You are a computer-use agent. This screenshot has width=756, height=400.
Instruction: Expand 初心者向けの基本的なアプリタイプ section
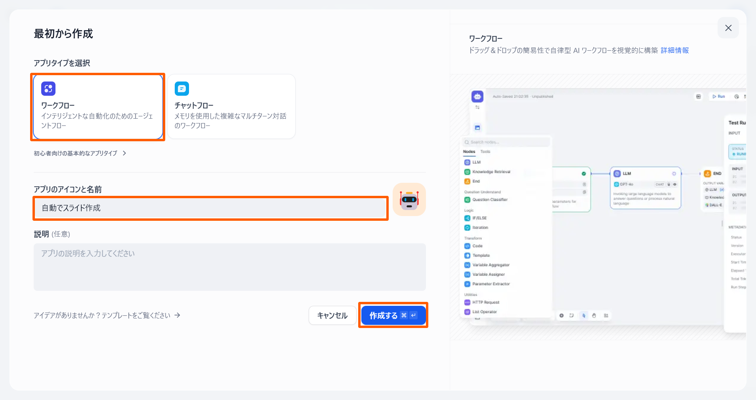80,153
